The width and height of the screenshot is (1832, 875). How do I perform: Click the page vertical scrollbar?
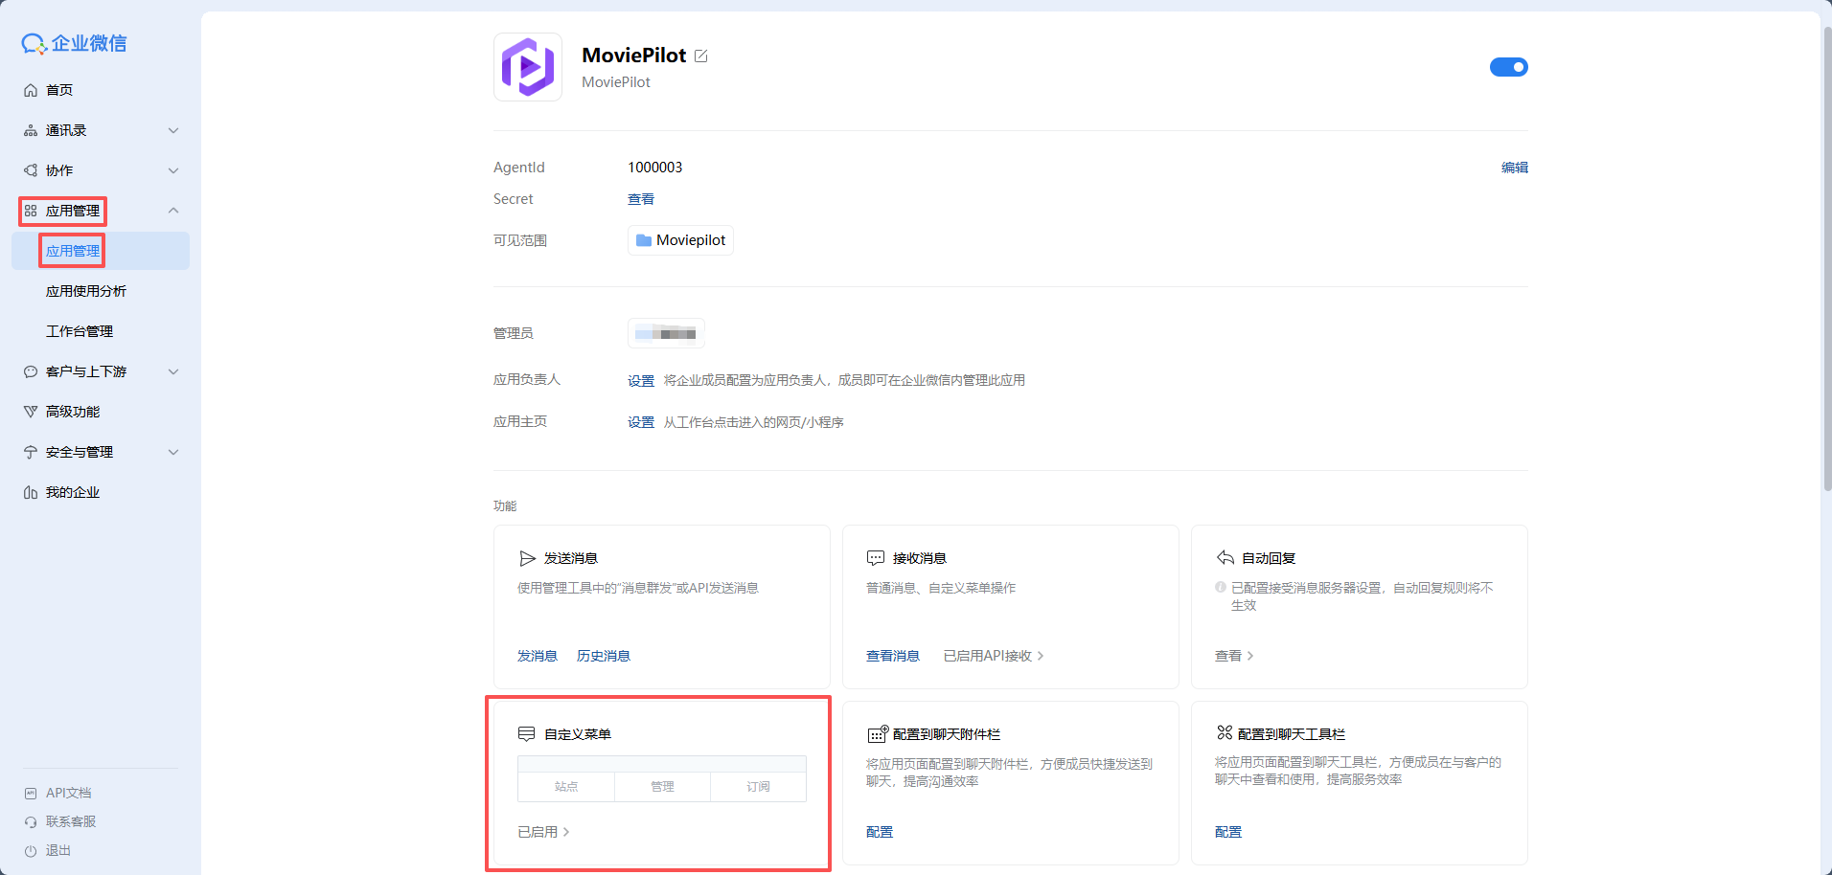pyautogui.click(x=1826, y=258)
